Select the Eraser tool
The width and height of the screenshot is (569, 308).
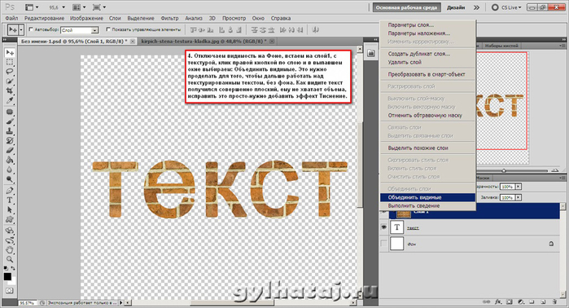coord(10,150)
